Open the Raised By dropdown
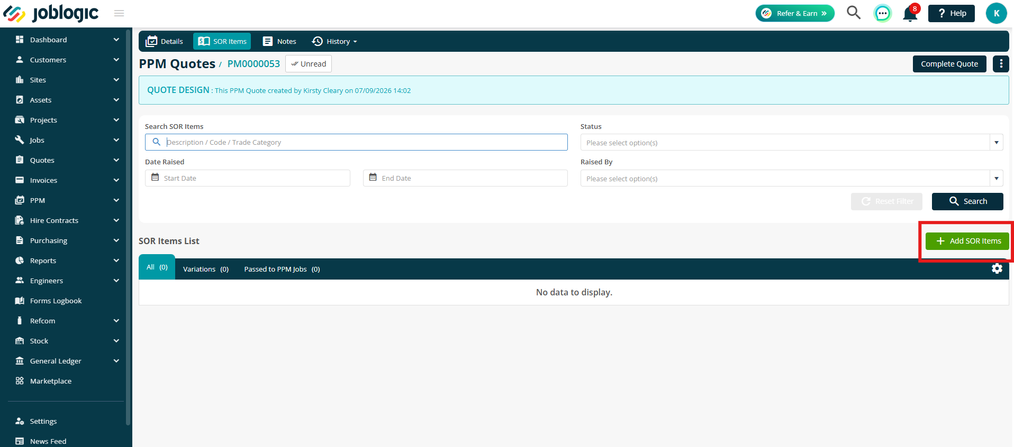The height and width of the screenshot is (447, 1014). tap(792, 179)
